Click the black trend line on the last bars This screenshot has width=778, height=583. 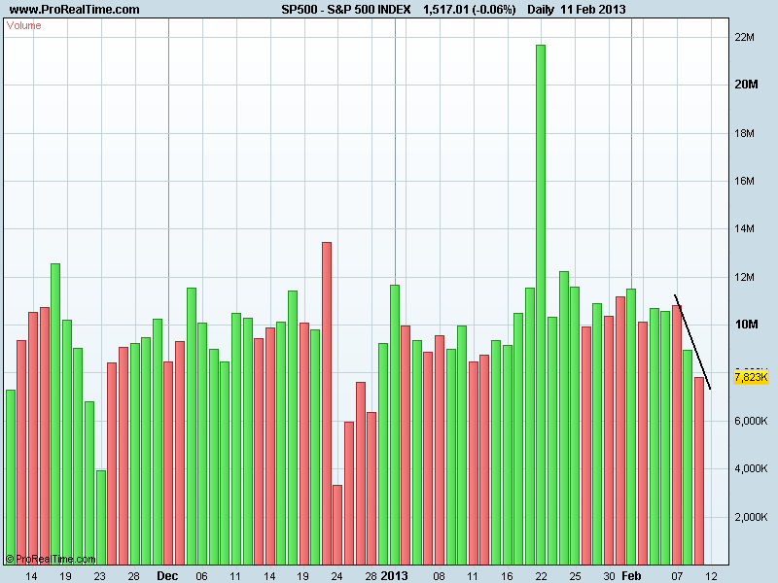click(x=692, y=342)
